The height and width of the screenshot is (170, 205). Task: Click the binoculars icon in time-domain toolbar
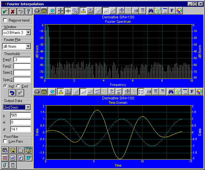click(x=171, y=92)
